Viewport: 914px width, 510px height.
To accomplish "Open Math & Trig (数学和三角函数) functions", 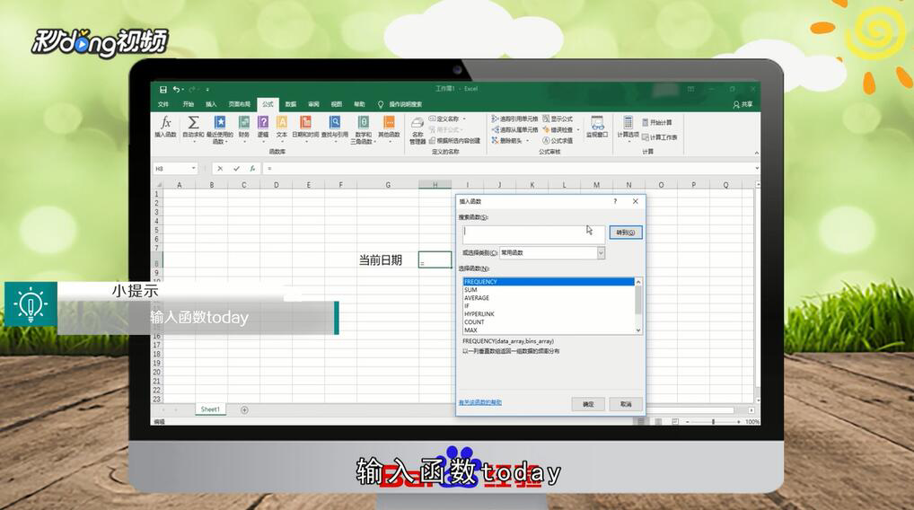I will click(363, 128).
